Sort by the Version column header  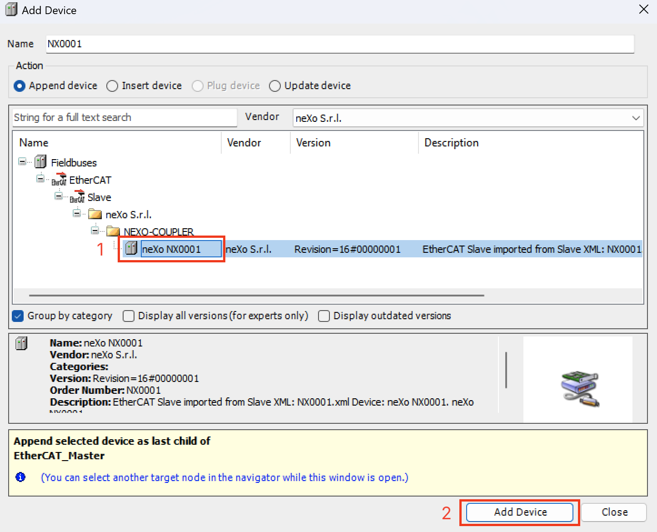tap(354, 143)
